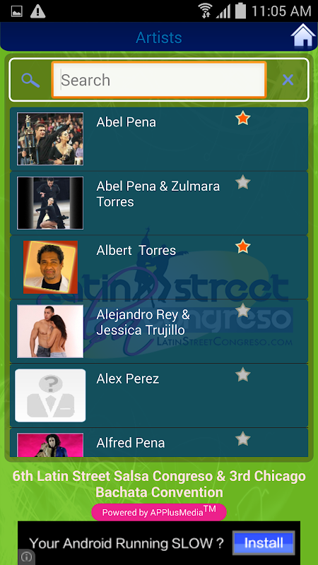
Task: Tap the Install ad button
Action: [x=264, y=542]
